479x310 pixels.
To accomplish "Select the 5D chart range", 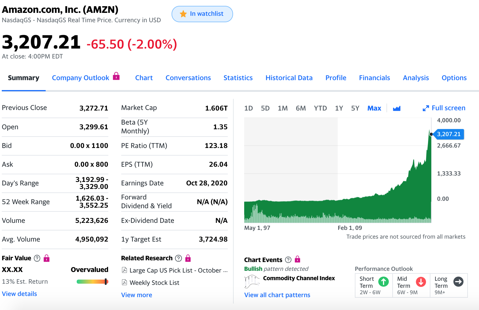I will click(265, 108).
